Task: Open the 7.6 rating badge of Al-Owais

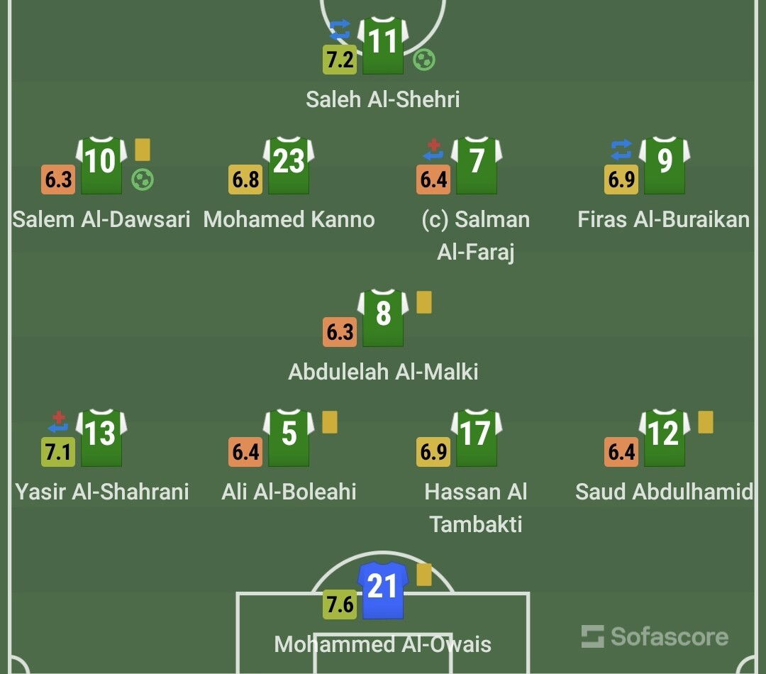Action: tap(340, 604)
